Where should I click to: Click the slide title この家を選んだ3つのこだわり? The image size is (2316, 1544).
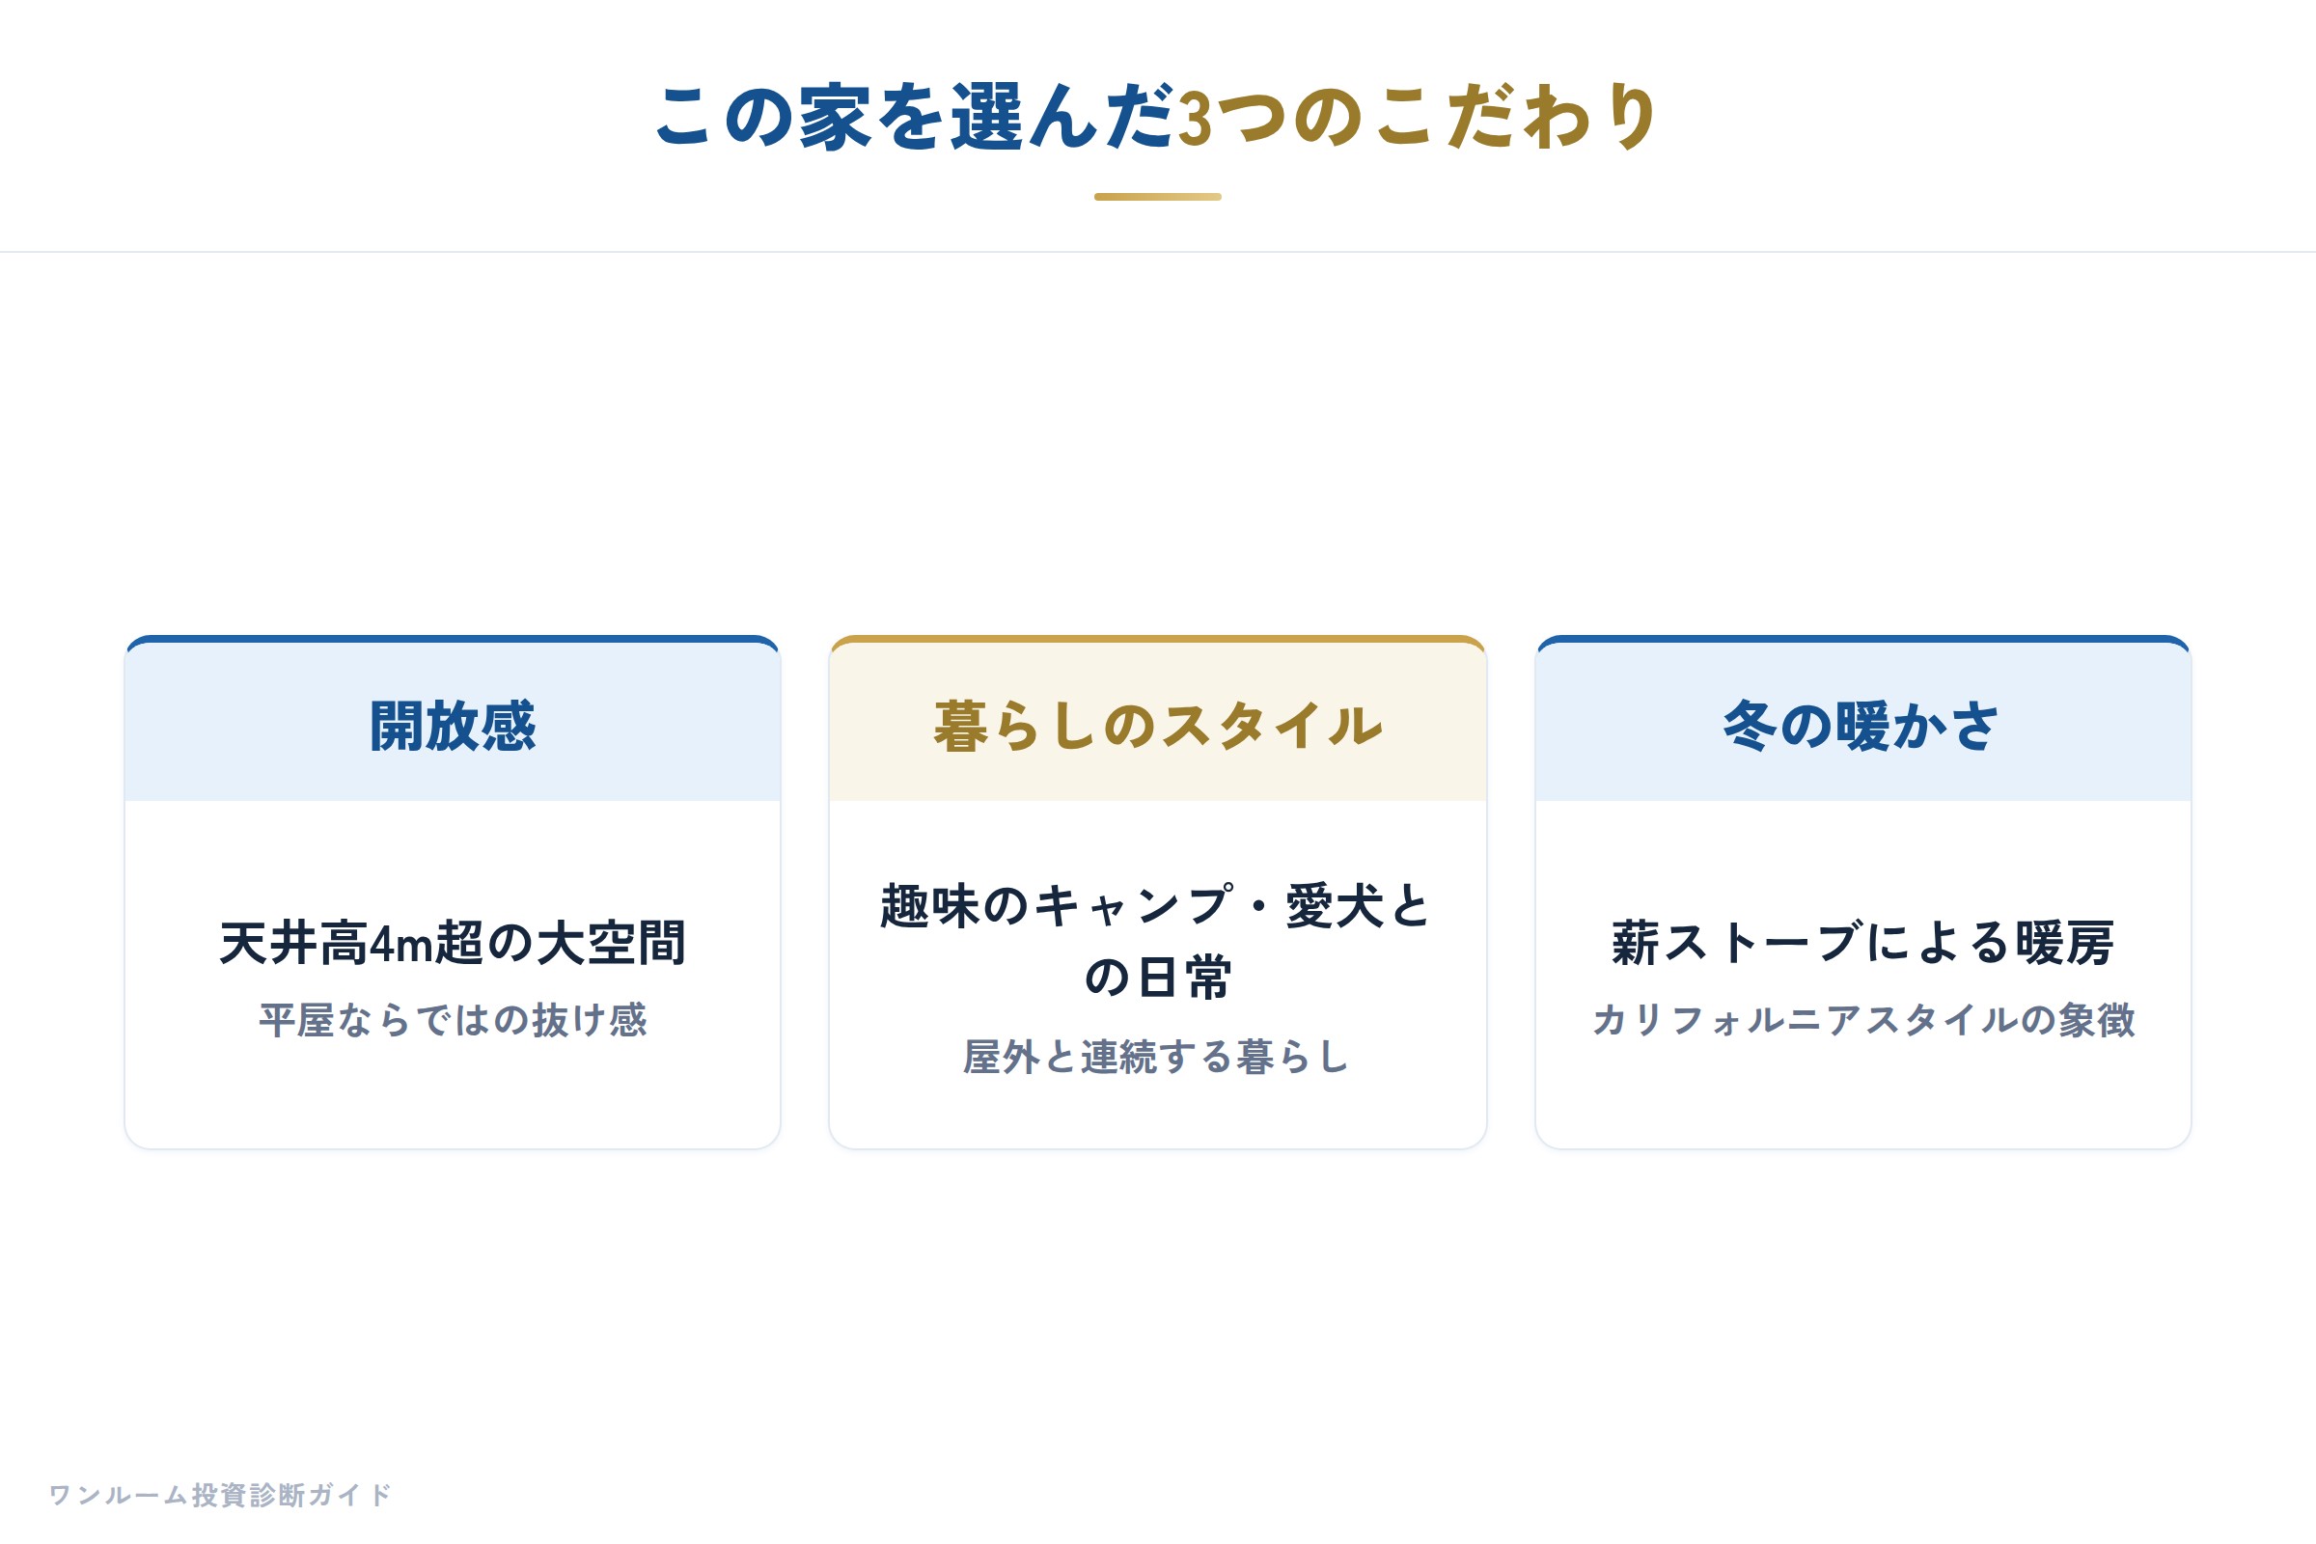[1158, 116]
